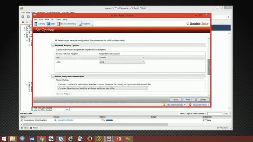Click the vSphere forward navigation icon
The width and height of the screenshot is (253, 142).
[x=28, y=17]
